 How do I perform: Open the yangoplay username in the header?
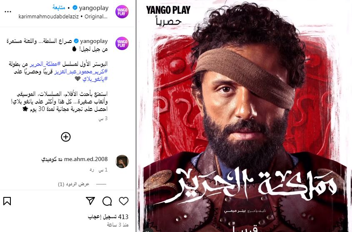point(94,8)
